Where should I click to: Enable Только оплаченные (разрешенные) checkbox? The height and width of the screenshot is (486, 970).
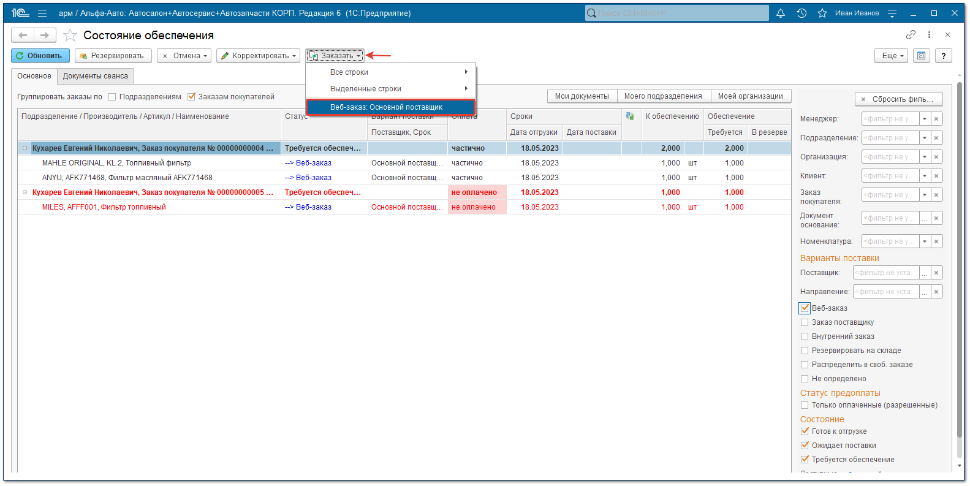(805, 405)
